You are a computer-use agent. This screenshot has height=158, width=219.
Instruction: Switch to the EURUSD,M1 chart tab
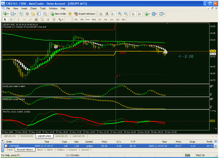[27, 136]
